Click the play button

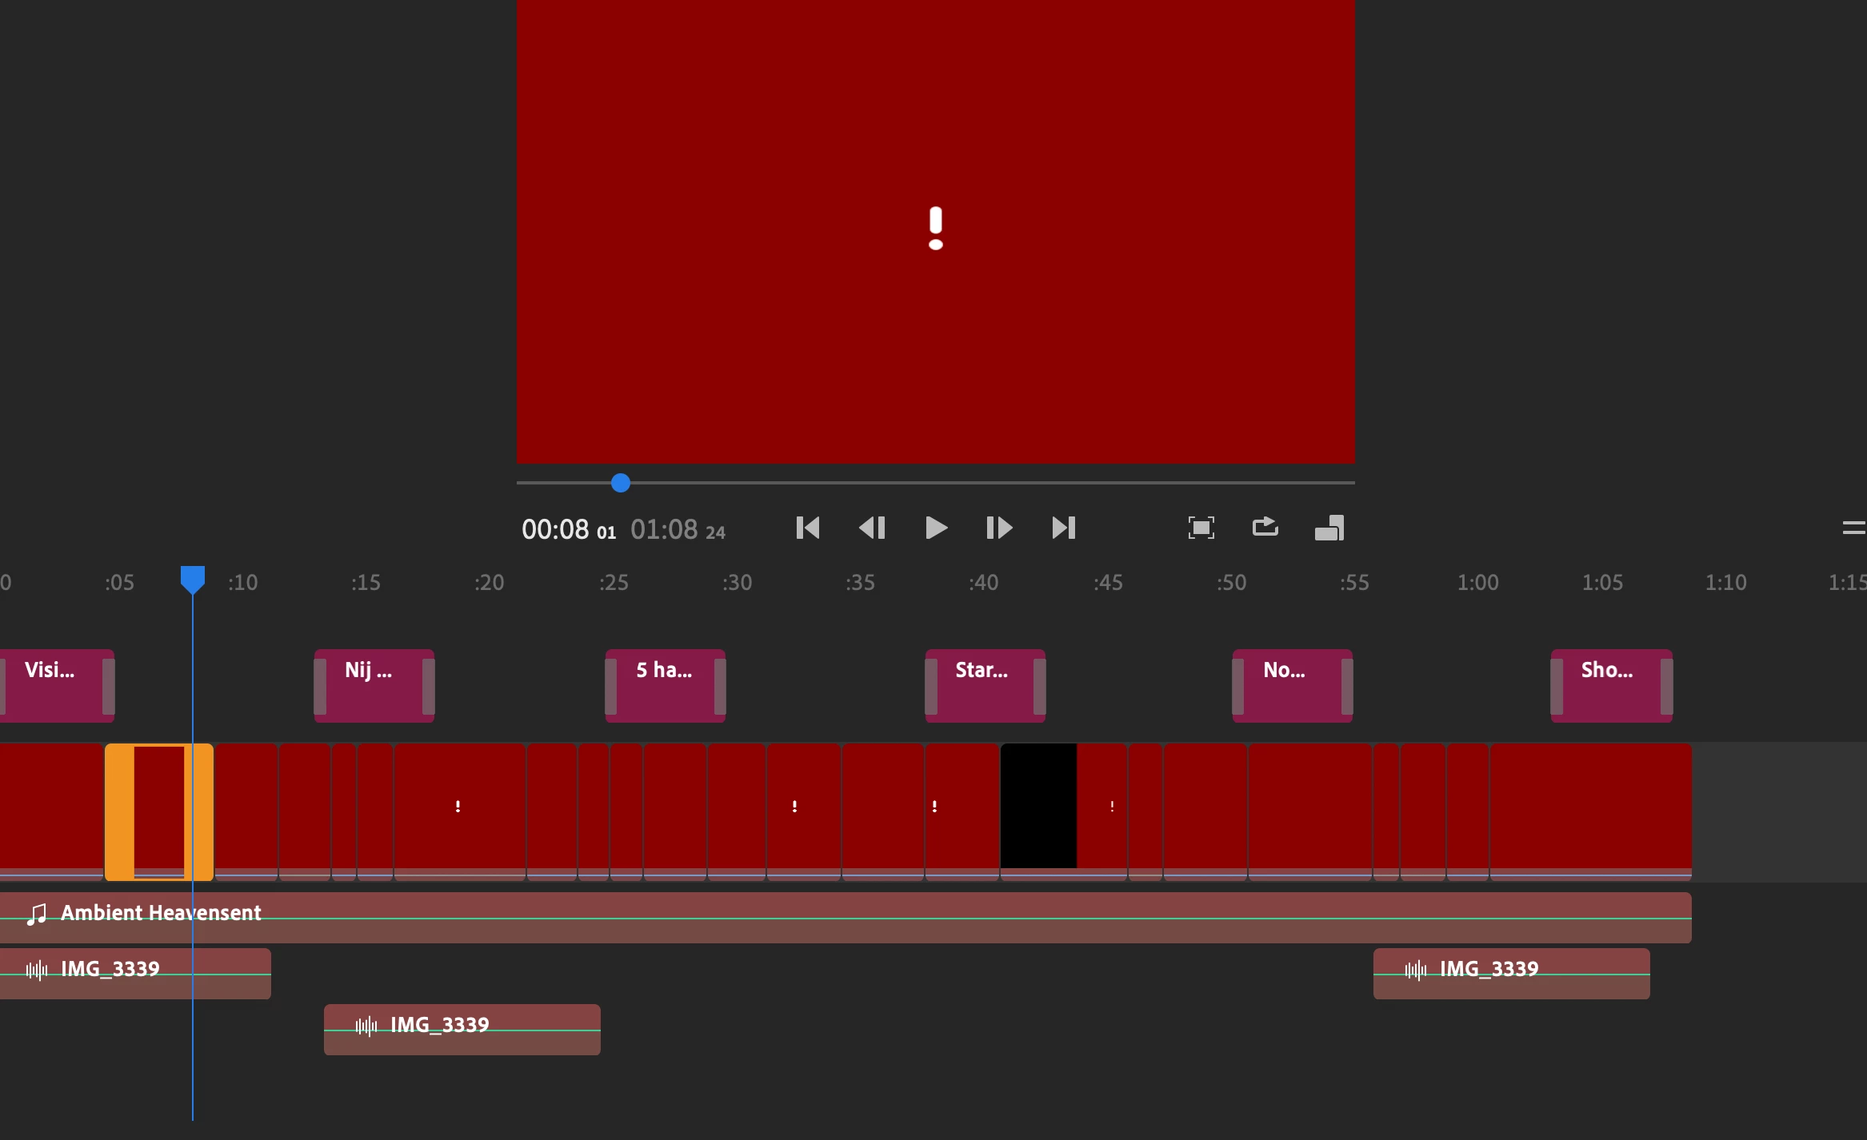(x=936, y=528)
